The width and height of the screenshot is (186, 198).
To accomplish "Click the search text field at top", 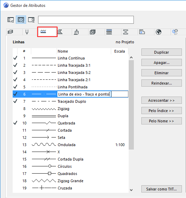I will click(86, 20).
